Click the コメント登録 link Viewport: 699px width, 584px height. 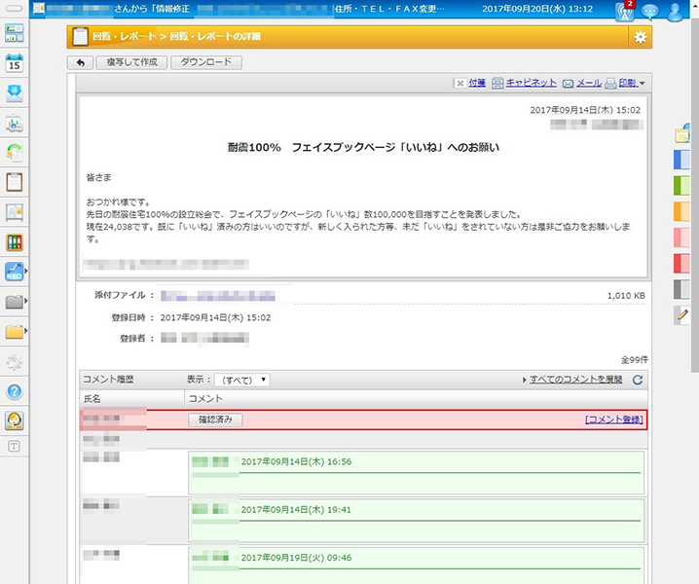[x=613, y=420]
